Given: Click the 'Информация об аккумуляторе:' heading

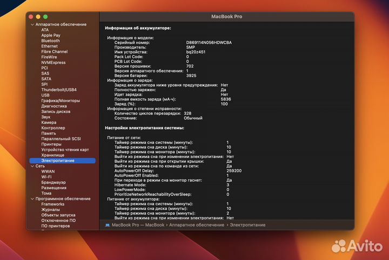Looking at the screenshot, I should tap(138, 28).
